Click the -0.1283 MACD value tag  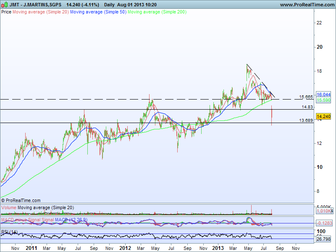(324, 223)
